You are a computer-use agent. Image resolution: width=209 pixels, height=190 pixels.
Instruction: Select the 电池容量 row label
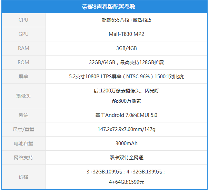[23, 143]
